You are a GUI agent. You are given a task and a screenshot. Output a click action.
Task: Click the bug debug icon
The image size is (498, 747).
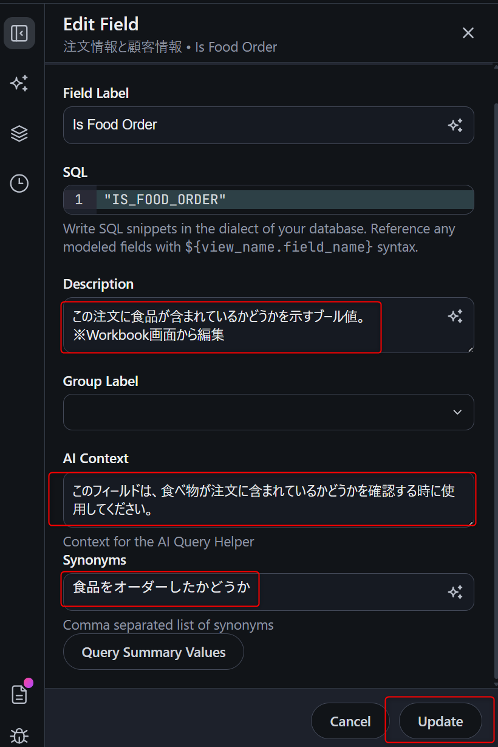[19, 736]
